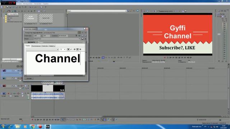Click timeline transport Play button
The height and width of the screenshot is (129, 230).
pyautogui.click(x=41, y=120)
